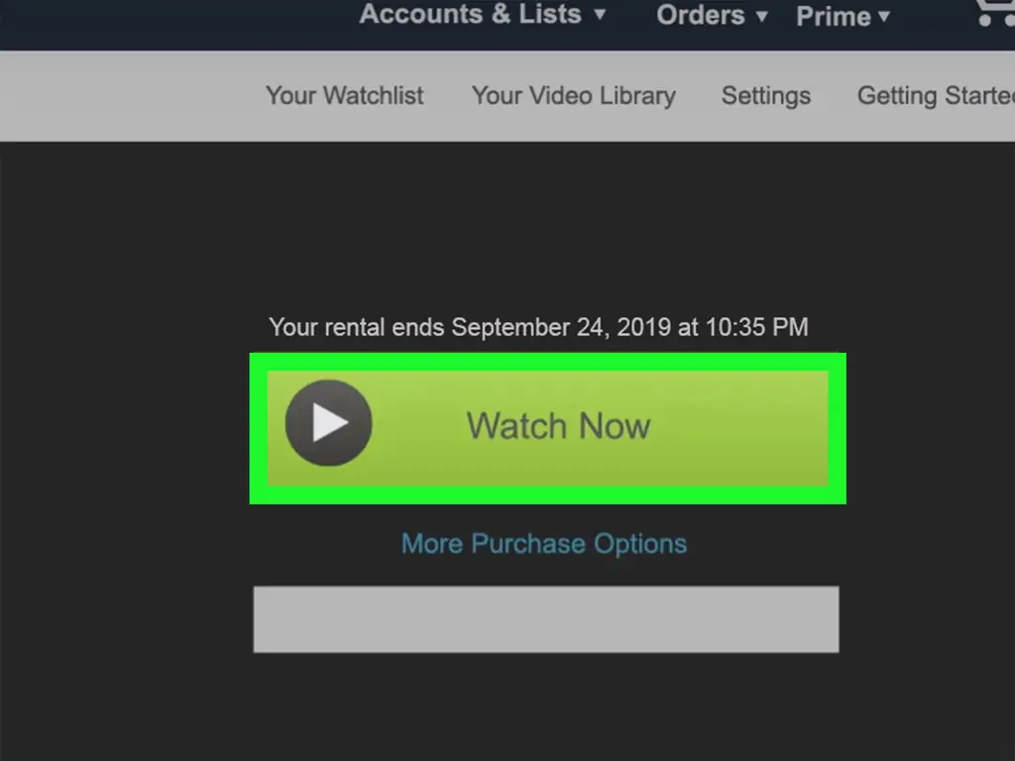Viewport: 1015px width, 761px height.
Task: Click the round play icon on Watch Now
Action: (329, 422)
